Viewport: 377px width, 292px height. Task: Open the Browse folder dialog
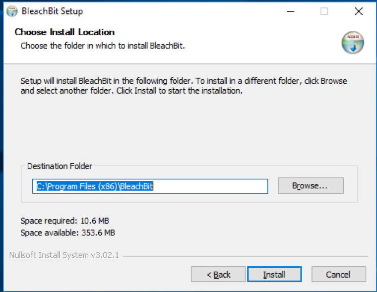(310, 185)
